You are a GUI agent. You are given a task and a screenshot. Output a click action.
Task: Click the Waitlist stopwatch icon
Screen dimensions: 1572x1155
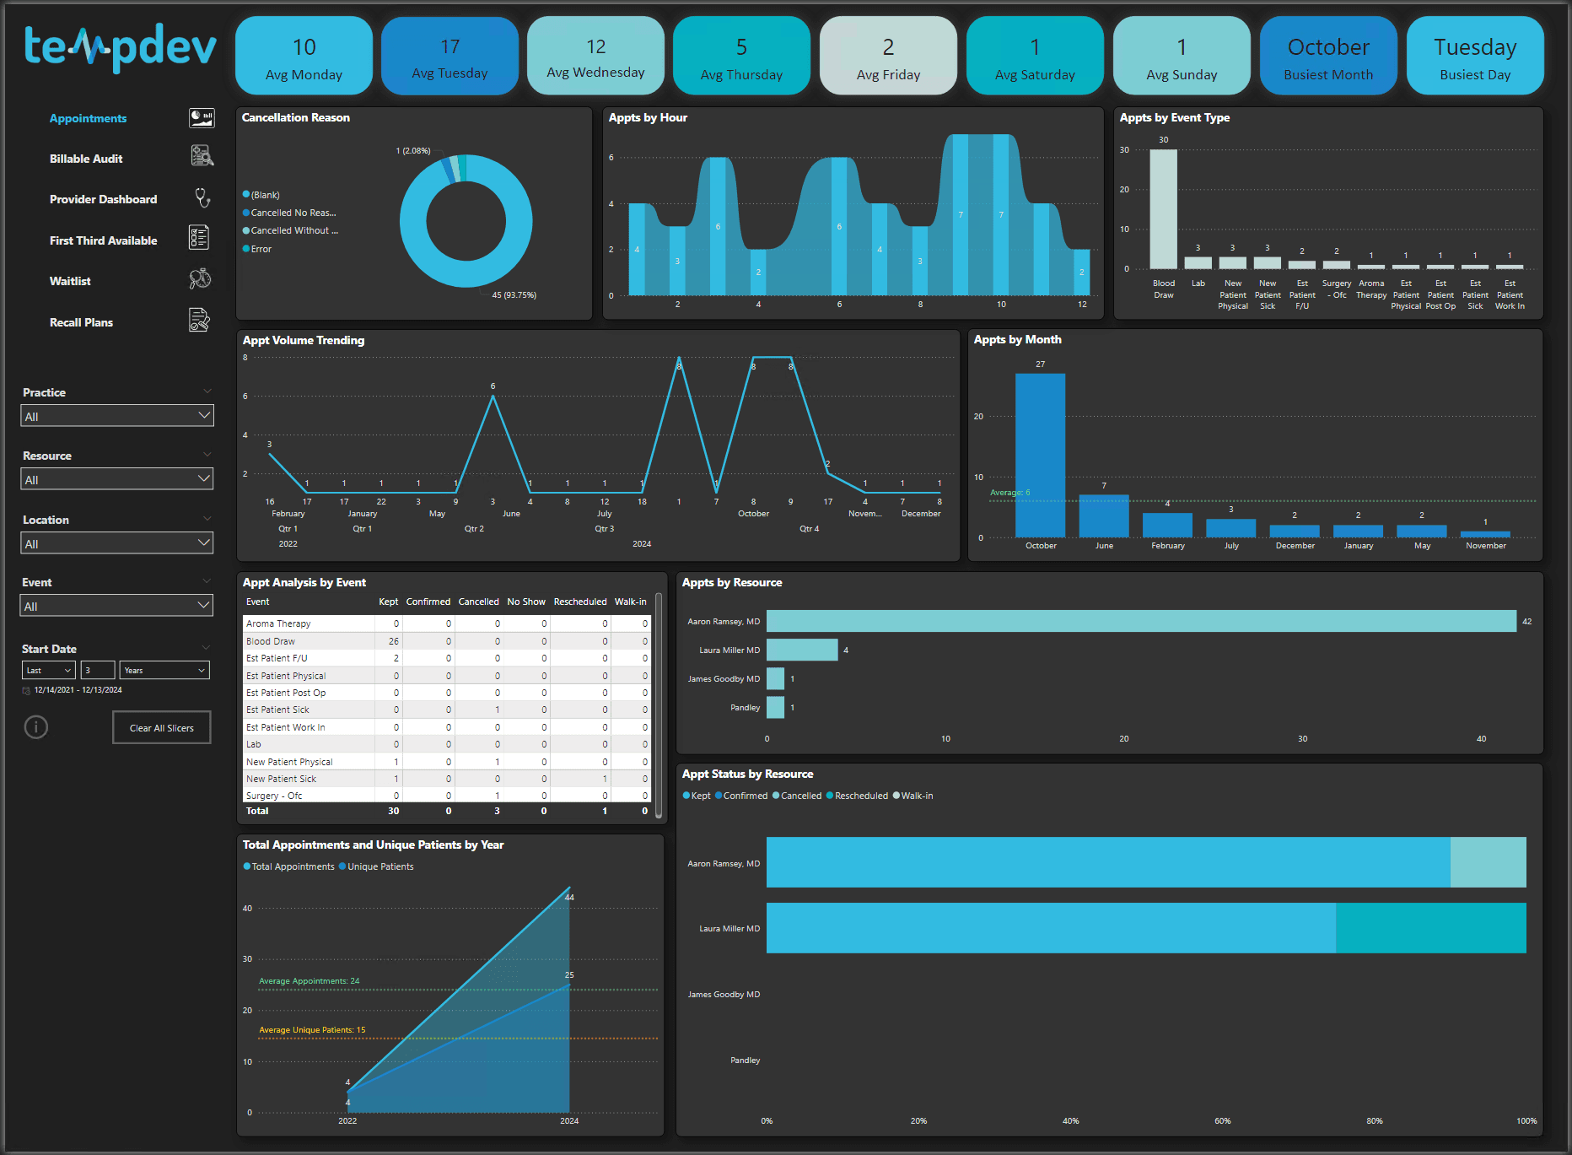tap(200, 279)
